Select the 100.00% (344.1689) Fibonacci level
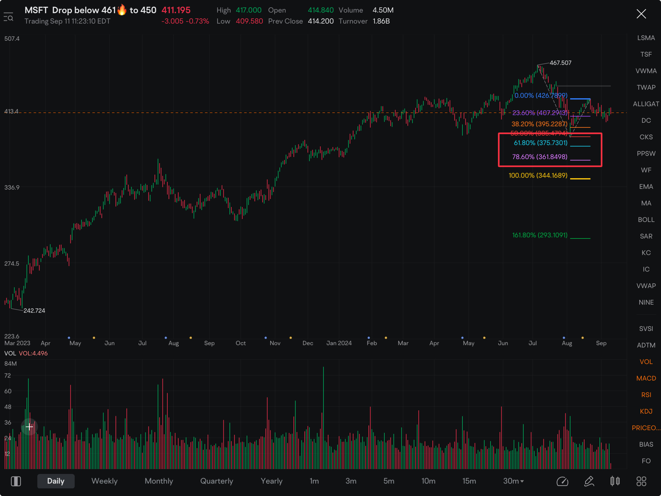This screenshot has width=661, height=496. point(538,175)
